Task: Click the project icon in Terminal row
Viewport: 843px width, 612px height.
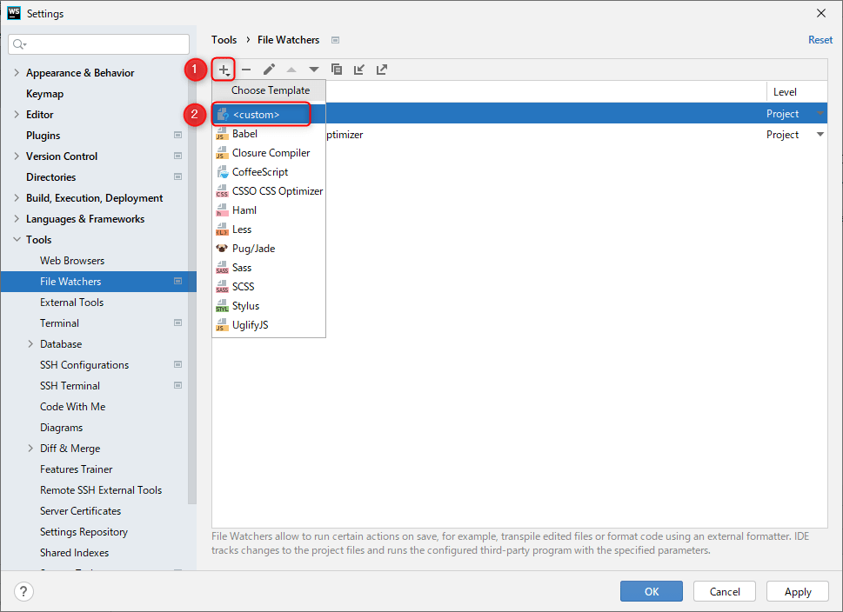Action: point(178,323)
